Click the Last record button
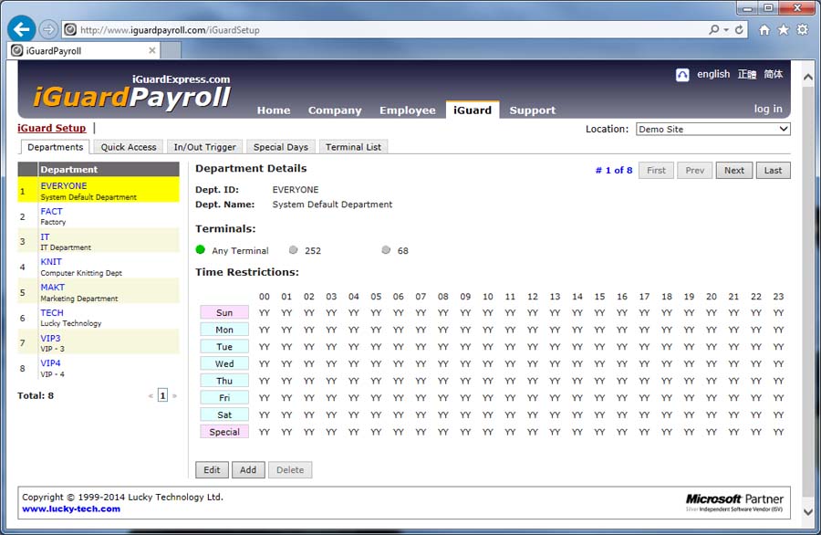Viewport: 821px width, 535px height. click(773, 171)
